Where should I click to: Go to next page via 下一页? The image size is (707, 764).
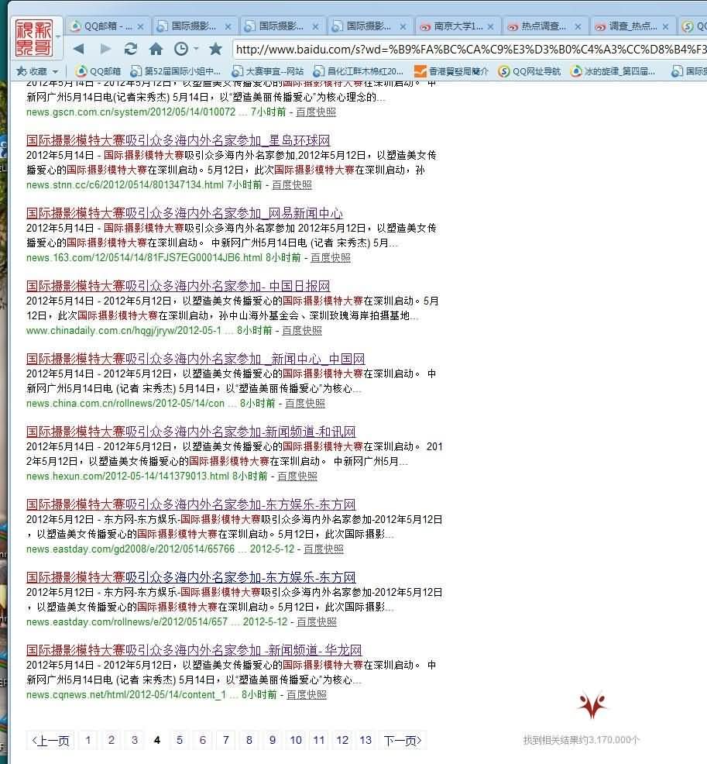tap(402, 741)
